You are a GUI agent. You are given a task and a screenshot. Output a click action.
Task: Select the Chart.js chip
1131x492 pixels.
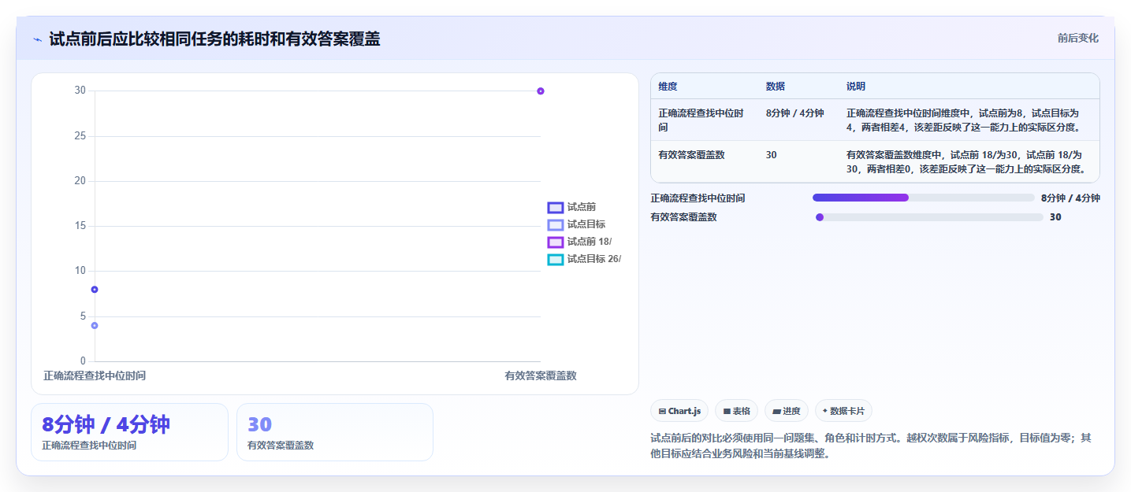pos(679,411)
